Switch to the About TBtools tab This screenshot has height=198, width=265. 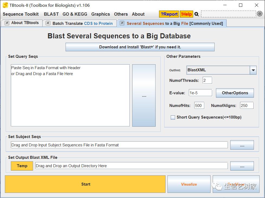click(x=25, y=23)
